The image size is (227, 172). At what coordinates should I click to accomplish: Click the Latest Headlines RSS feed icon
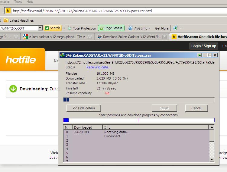click(6, 20)
